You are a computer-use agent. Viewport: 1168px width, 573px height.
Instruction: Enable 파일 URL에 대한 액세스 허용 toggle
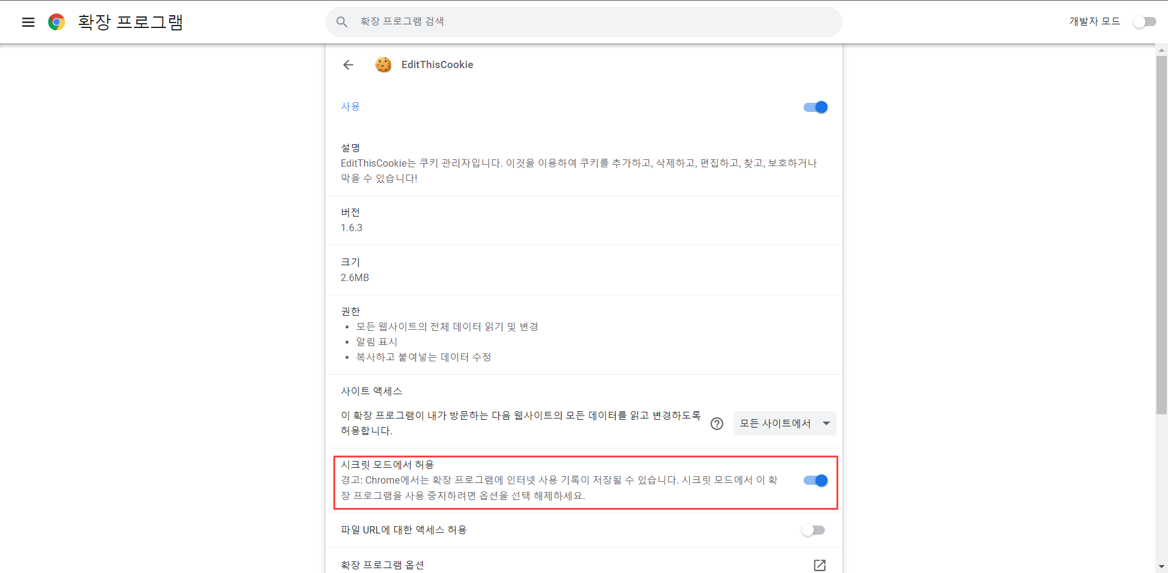[813, 530]
